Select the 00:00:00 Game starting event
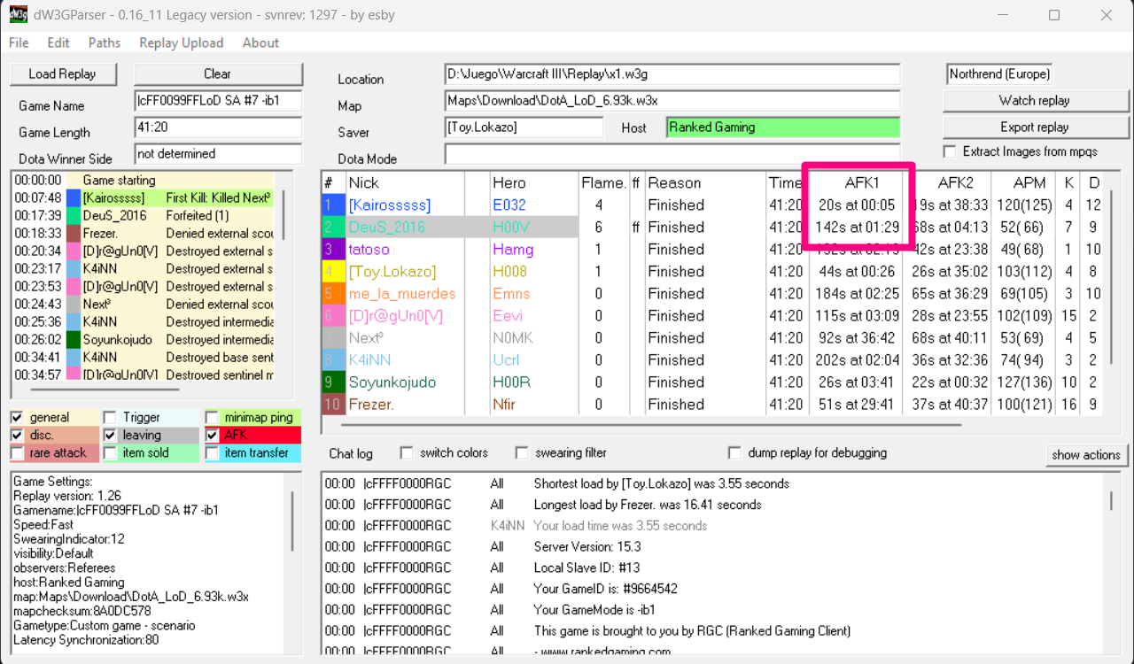The height and width of the screenshot is (664, 1134). (144, 181)
